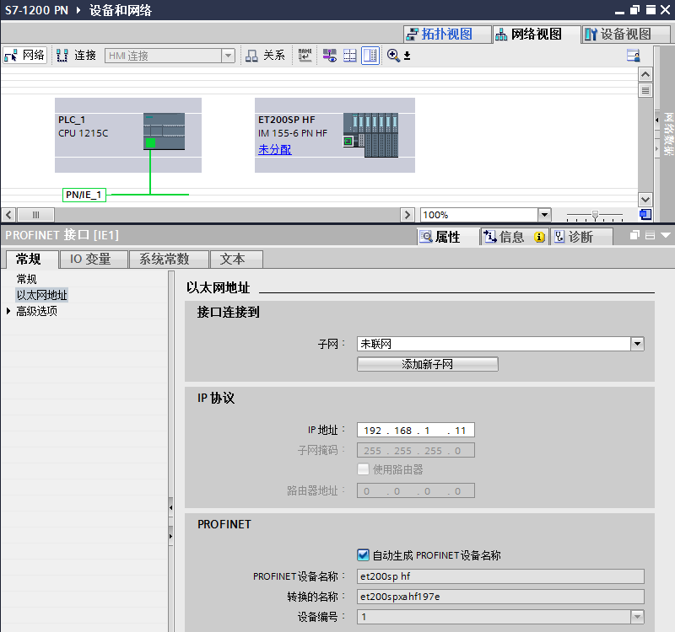Click the assign device NAME icon
675x632 pixels.
(x=305, y=56)
